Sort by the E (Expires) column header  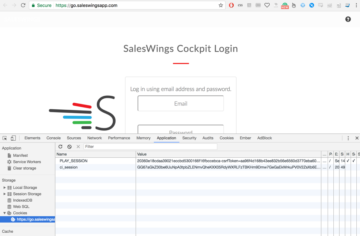click(x=336, y=154)
